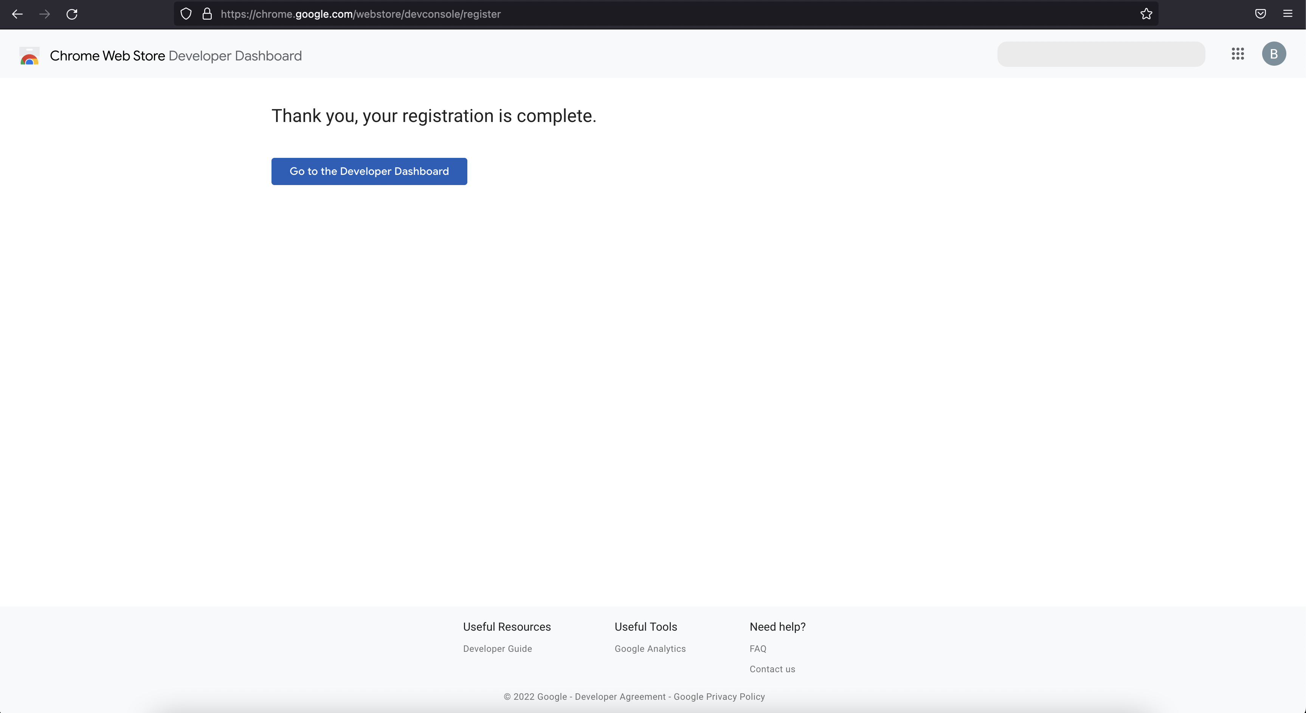Click the B profile avatar
Image resolution: width=1306 pixels, height=713 pixels.
pyautogui.click(x=1274, y=54)
